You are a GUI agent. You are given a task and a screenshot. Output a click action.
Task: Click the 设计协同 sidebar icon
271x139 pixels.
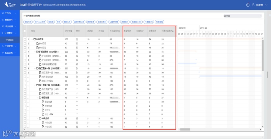click(x=3, y=26)
